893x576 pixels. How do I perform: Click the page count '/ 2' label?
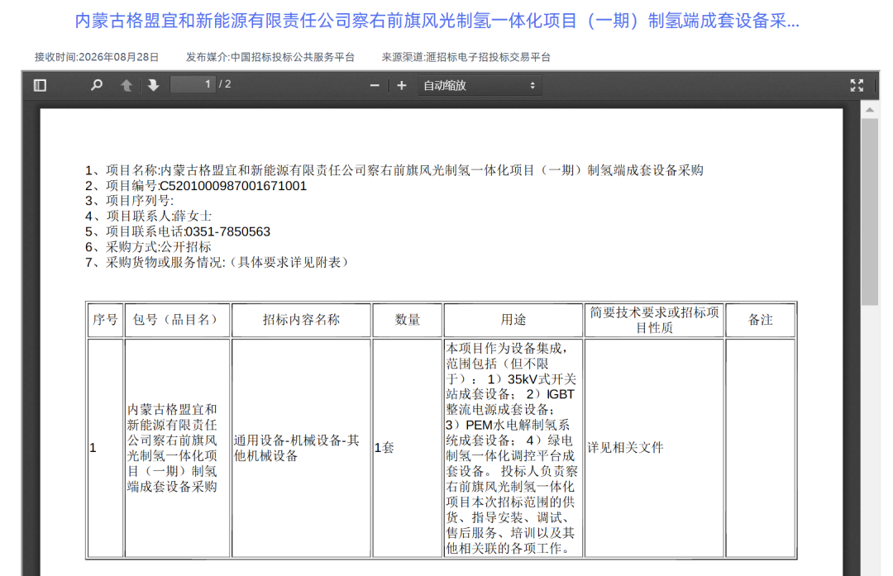click(x=225, y=84)
